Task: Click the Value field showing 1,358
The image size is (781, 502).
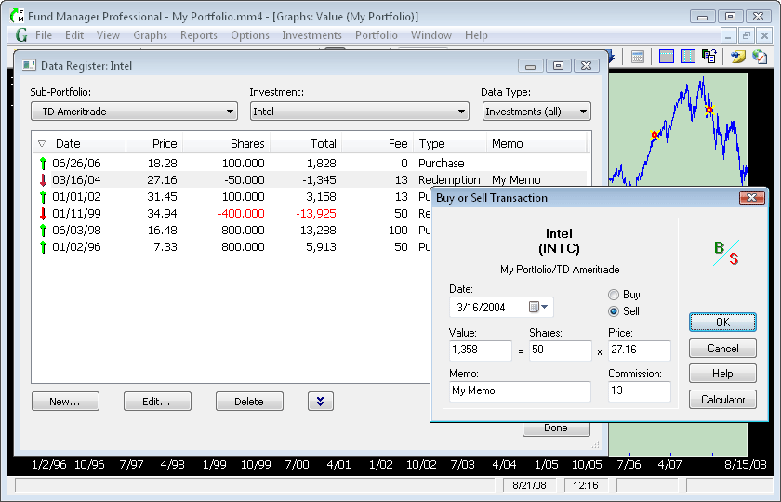Action: tap(480, 350)
